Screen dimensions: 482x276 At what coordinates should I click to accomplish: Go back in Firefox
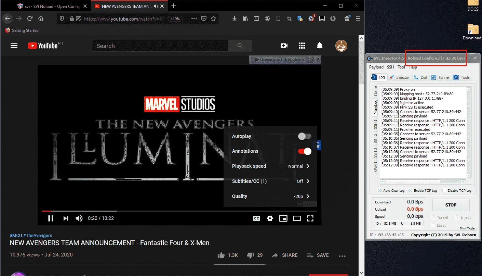pos(8,19)
